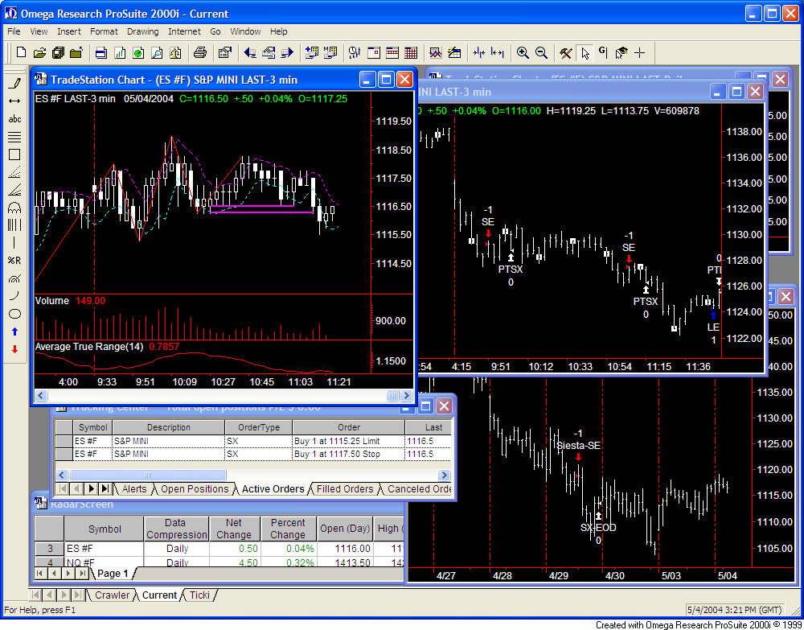The height and width of the screenshot is (630, 804).
Task: Select the Fibonacci arcs drawing tool
Action: pos(14,208)
